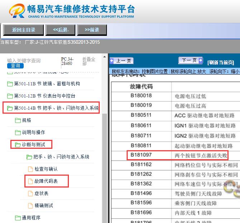Click document icon beside 精确测试
This screenshot has width=240, height=223.
tap(30, 206)
